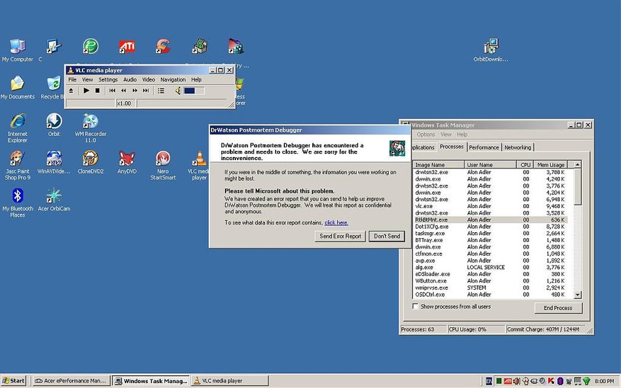Switch to Acer ePerformance Manager taskbar item
The width and height of the screenshot is (621, 388).
[x=71, y=381]
